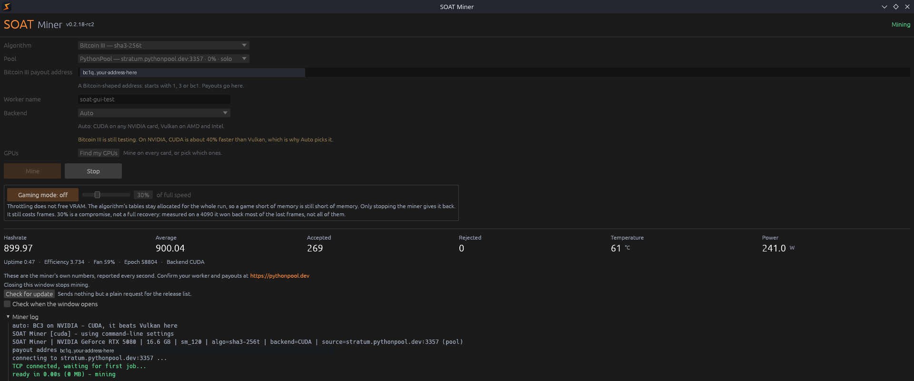914x381 pixels.
Task: Enable Check when the window opens checkbox
Action: point(7,304)
